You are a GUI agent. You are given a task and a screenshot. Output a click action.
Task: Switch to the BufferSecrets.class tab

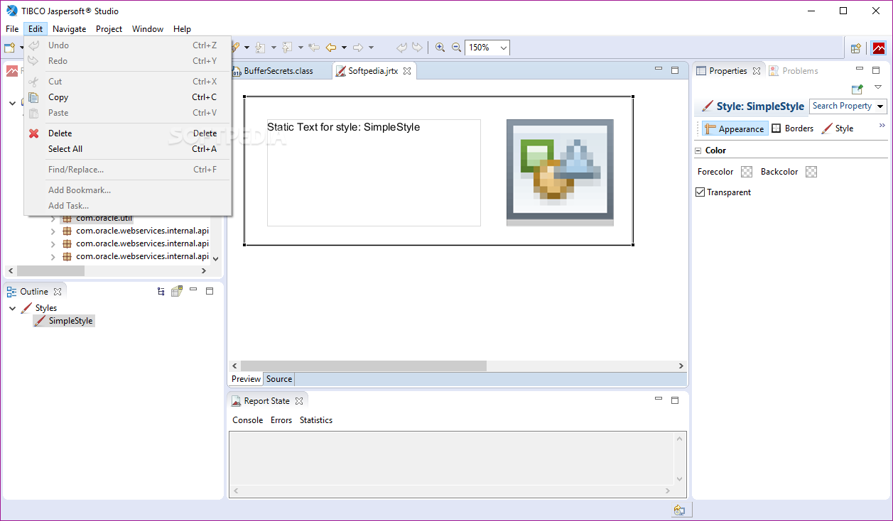coord(278,71)
